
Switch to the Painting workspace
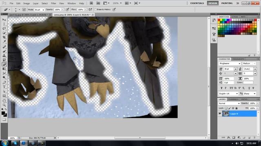pos(227,3)
